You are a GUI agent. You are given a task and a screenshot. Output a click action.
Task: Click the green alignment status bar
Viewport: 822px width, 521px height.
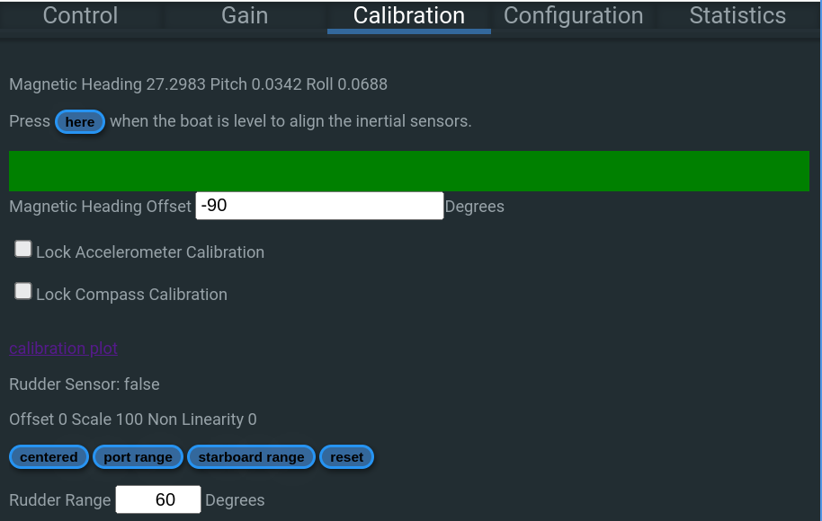point(409,171)
